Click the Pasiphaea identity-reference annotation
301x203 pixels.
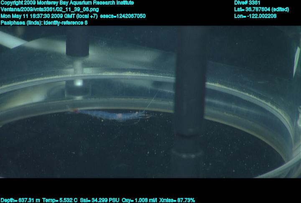click(x=44, y=23)
